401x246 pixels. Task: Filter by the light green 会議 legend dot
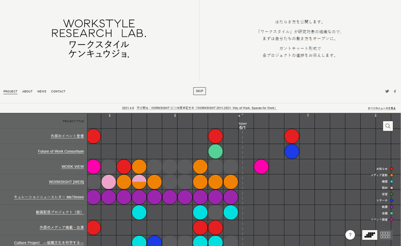pos(391,213)
